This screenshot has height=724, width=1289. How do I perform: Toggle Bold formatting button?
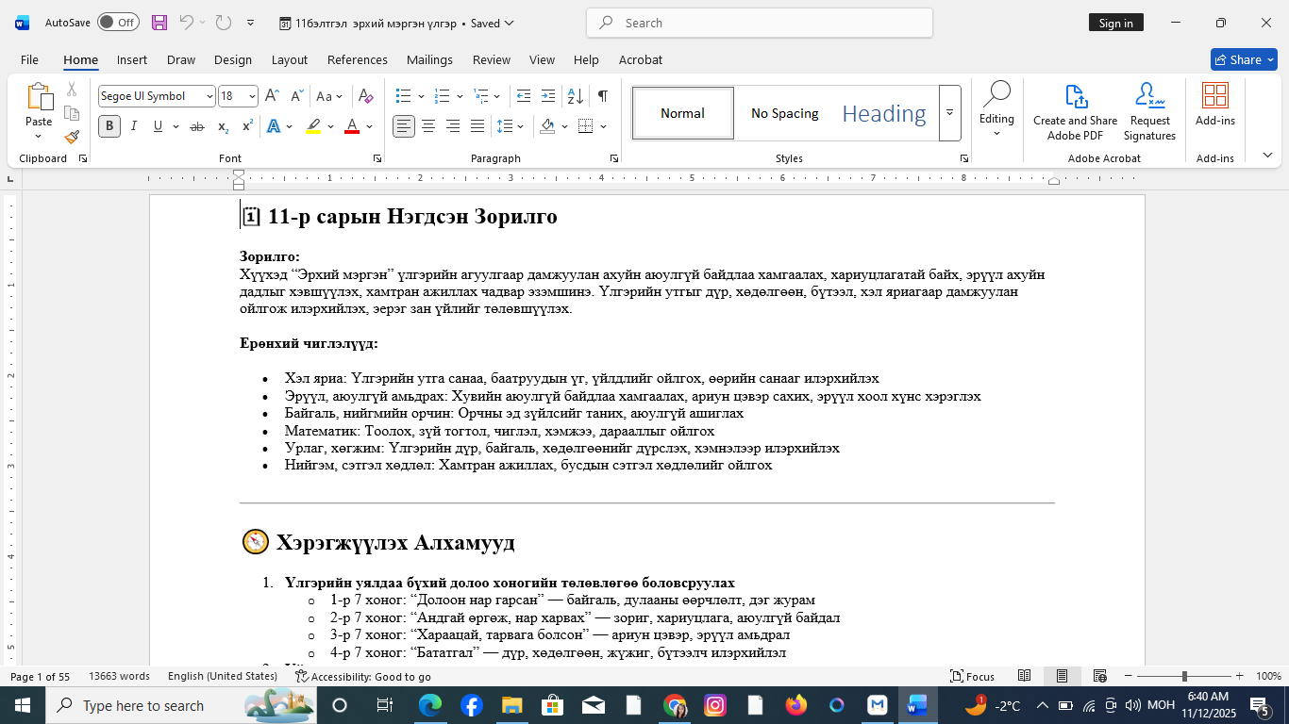tap(109, 126)
